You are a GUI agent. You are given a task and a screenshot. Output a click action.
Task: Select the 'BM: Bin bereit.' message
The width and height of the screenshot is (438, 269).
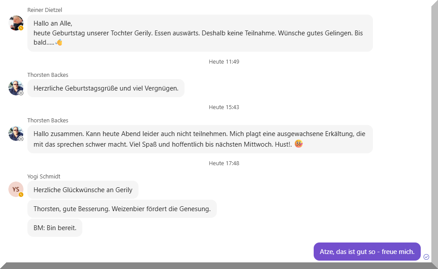tap(55, 228)
